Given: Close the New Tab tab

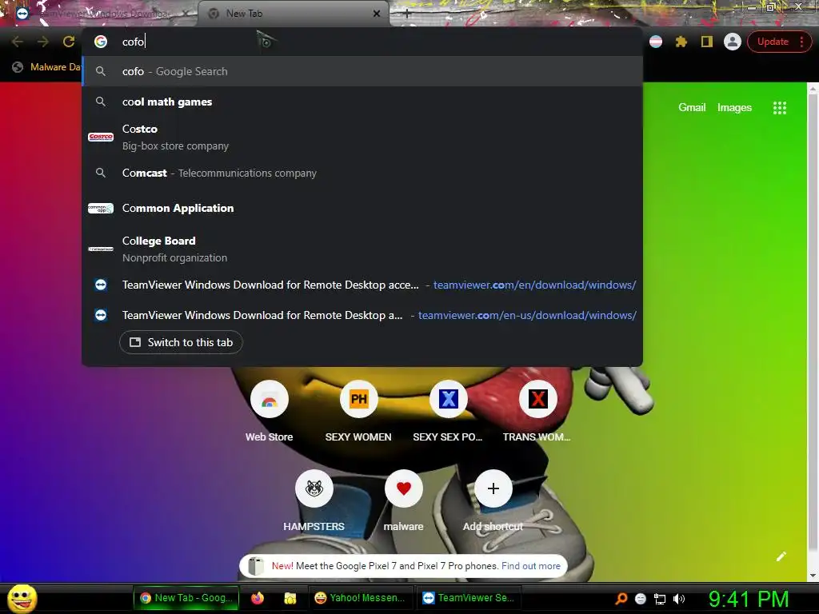Looking at the screenshot, I should click(x=377, y=14).
